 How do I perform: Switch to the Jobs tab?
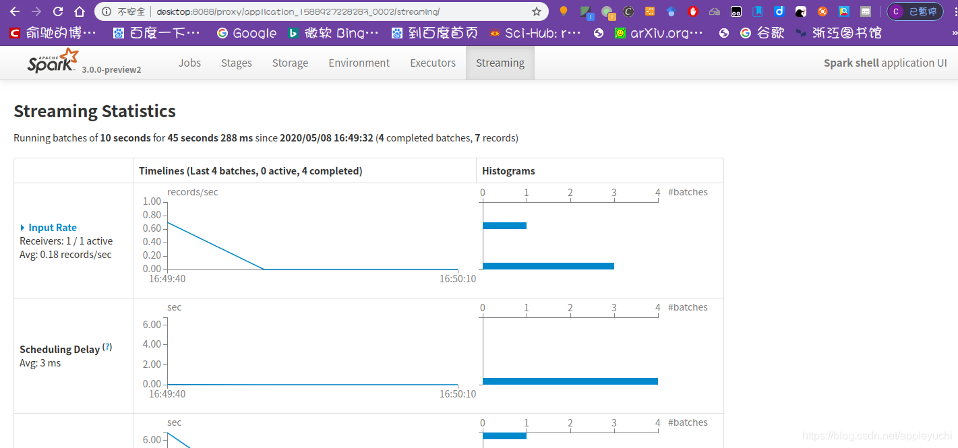[189, 62]
